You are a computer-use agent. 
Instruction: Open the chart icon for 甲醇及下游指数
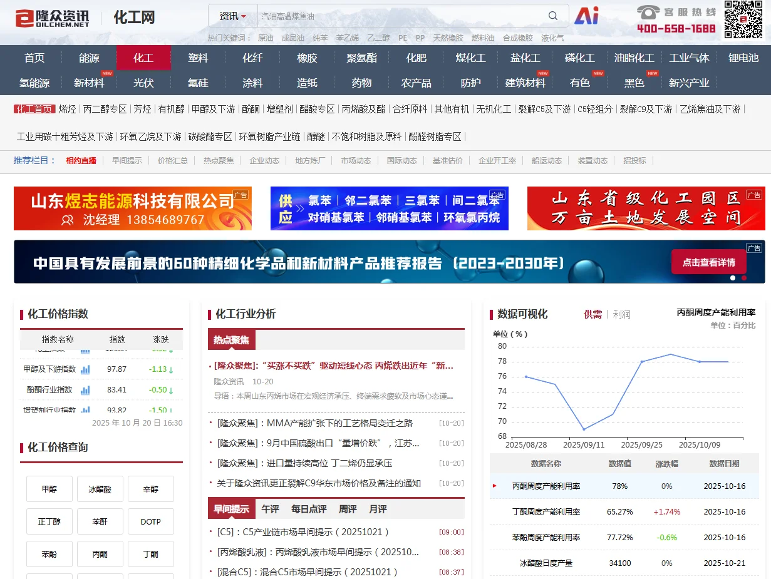(x=85, y=369)
